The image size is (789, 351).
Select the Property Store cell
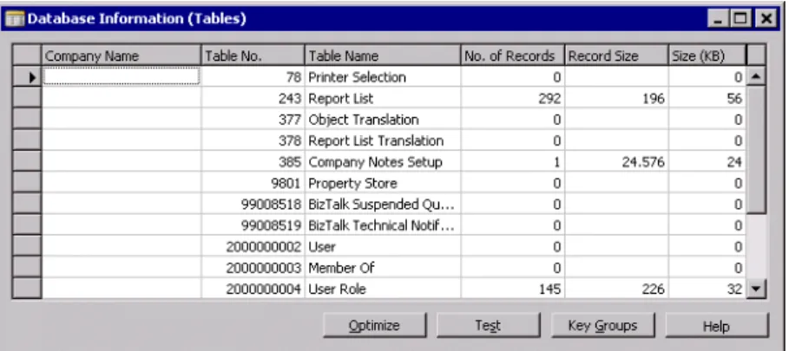click(383, 183)
